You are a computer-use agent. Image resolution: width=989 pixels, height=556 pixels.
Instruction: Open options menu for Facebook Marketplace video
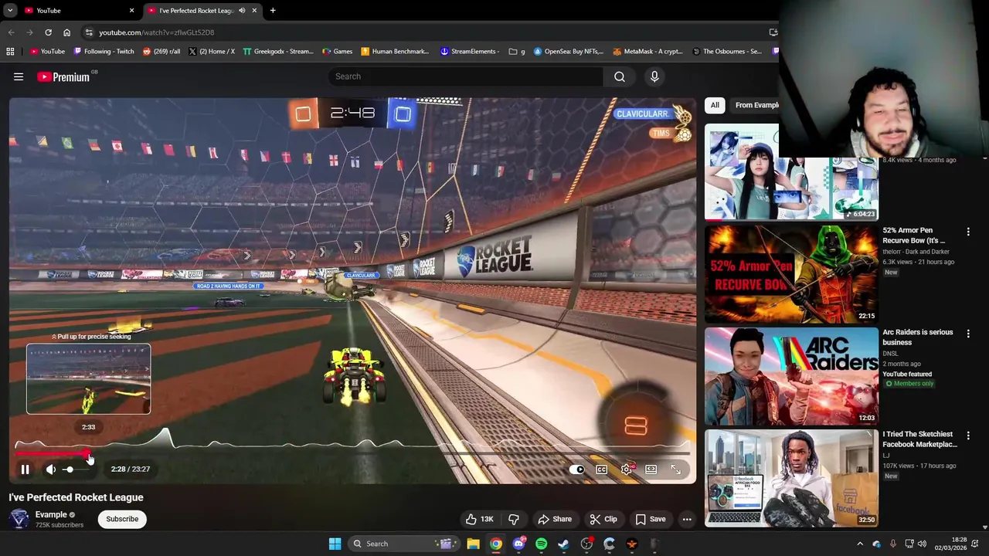pyautogui.click(x=968, y=436)
